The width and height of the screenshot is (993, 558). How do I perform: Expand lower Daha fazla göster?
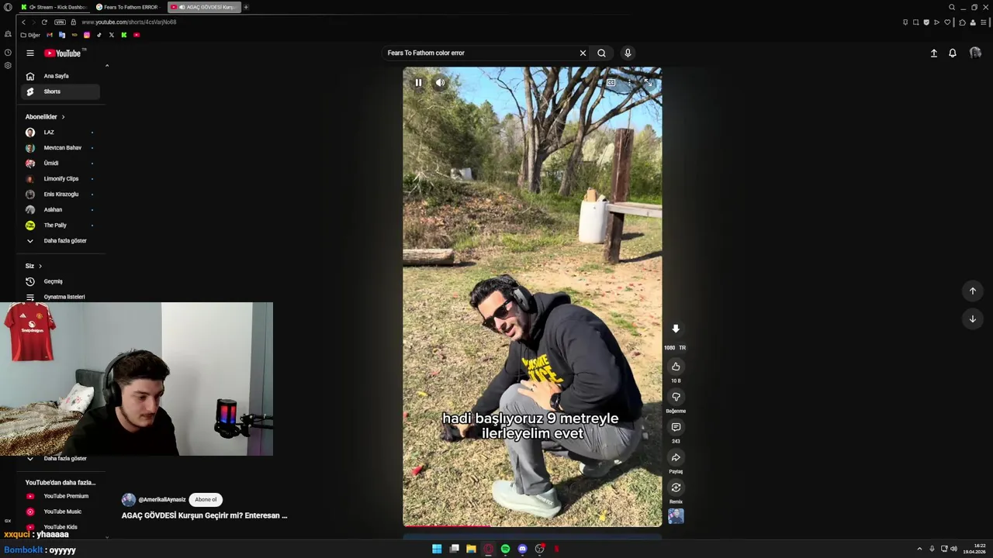[x=61, y=458]
